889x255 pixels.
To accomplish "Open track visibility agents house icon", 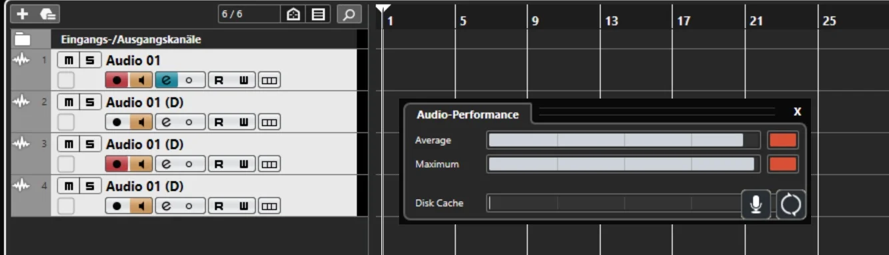I will click(x=294, y=13).
